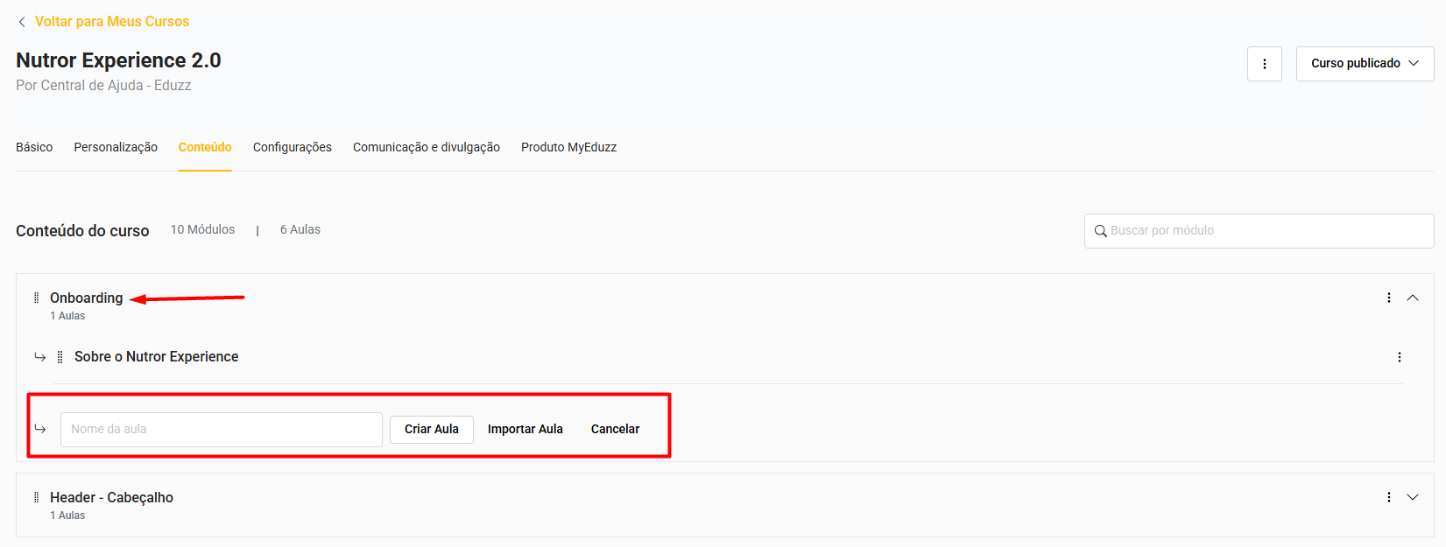This screenshot has width=1446, height=547.
Task: Open the course three-dot options menu
Action: coord(1264,64)
